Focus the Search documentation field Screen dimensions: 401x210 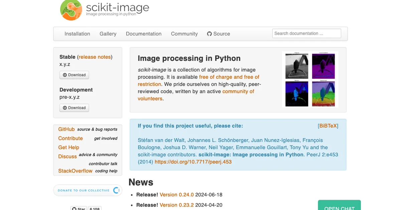(x=307, y=33)
